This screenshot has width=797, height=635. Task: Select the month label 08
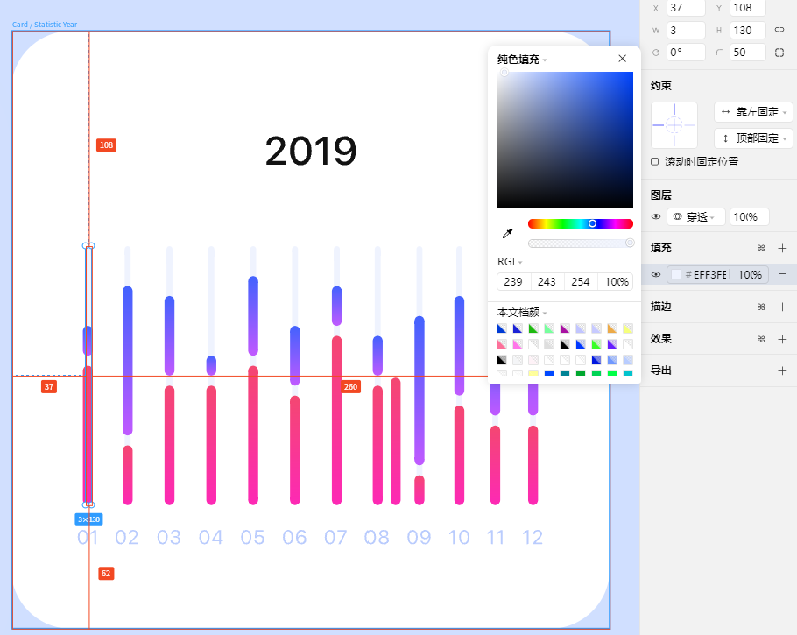click(377, 538)
